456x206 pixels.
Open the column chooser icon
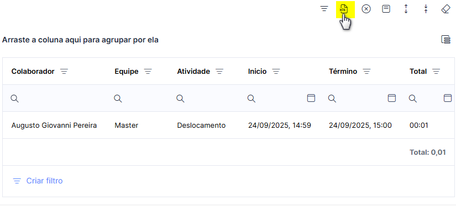pyautogui.click(x=446, y=40)
